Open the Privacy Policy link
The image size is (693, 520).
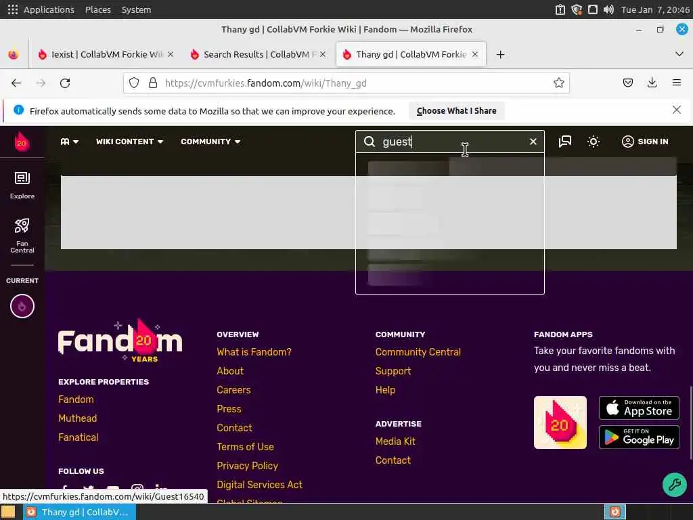point(248,466)
